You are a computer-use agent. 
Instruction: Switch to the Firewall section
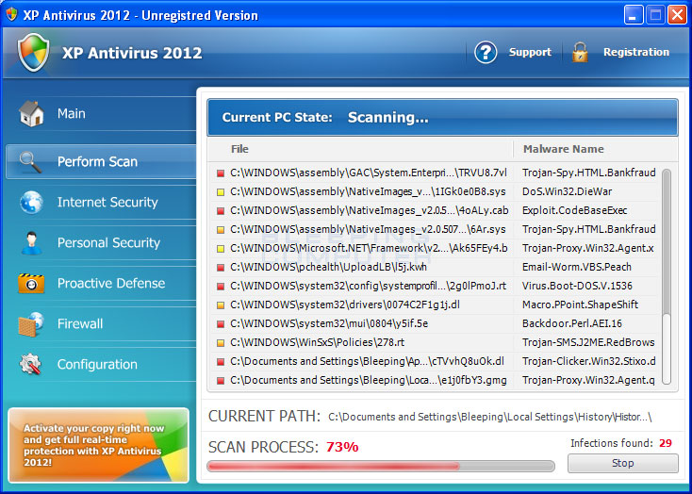(101, 324)
